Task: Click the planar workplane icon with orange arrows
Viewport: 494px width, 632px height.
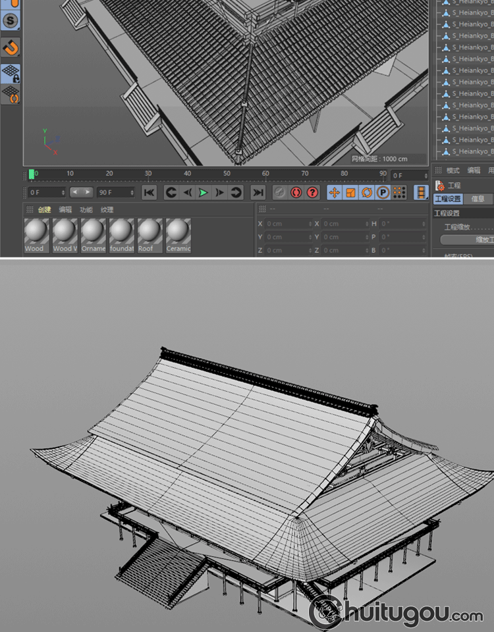Action: click(11, 94)
